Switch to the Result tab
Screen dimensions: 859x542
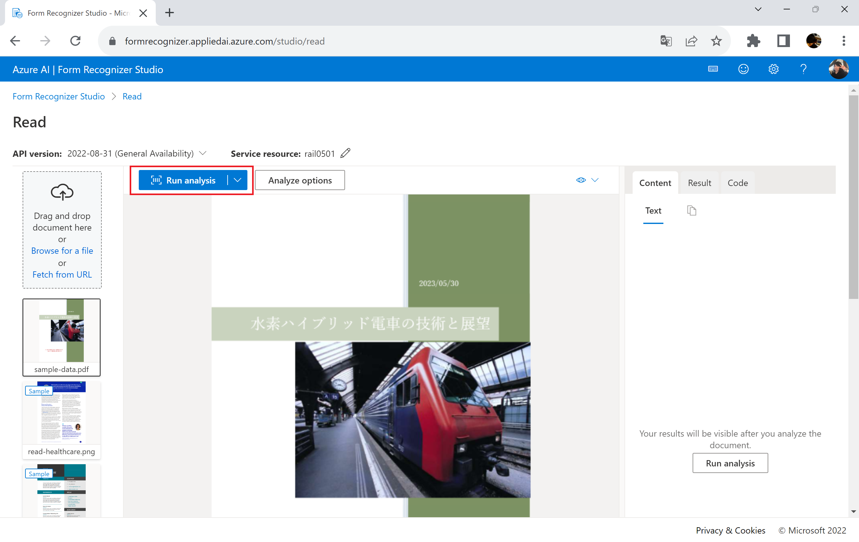coord(699,183)
